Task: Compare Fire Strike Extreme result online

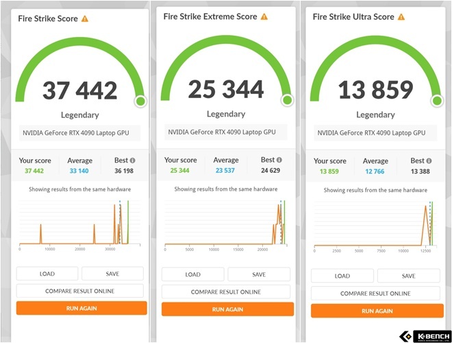Action: click(226, 292)
